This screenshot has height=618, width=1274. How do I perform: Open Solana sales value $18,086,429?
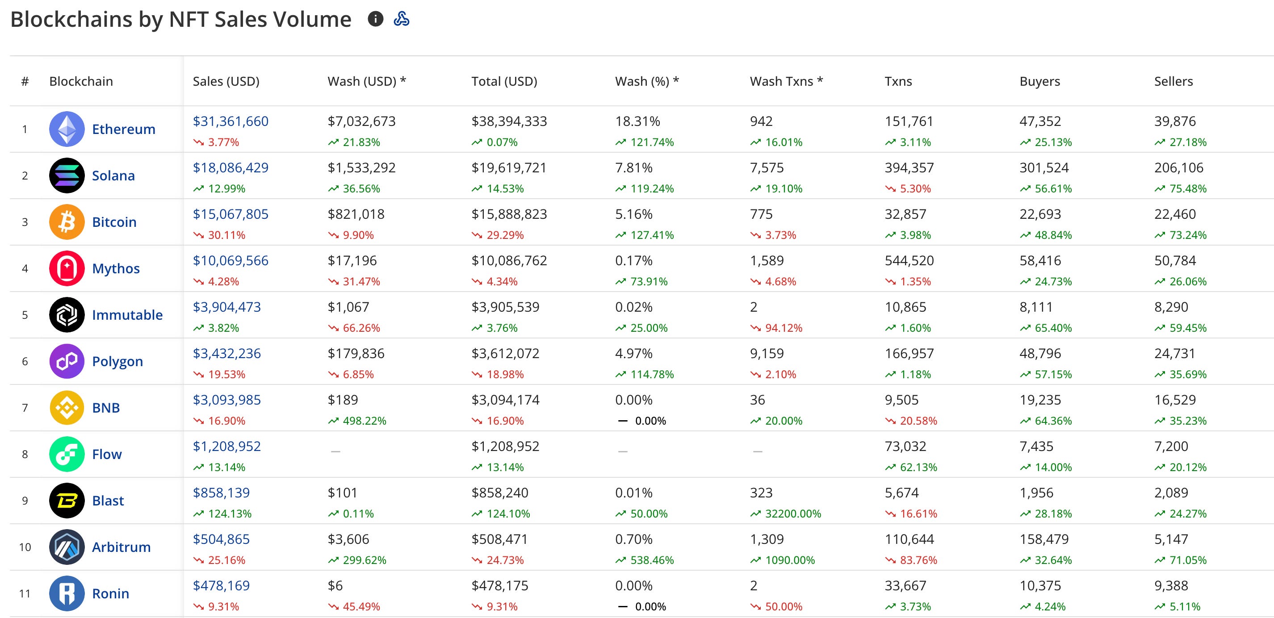click(230, 167)
